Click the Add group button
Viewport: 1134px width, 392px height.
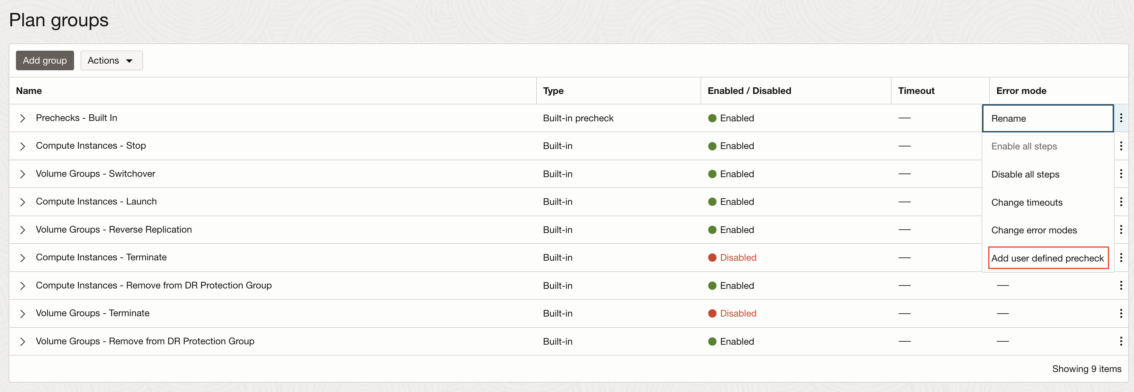click(x=44, y=60)
